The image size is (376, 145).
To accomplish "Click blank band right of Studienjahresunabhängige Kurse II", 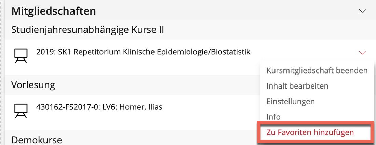I will pyautogui.click(x=267, y=30).
